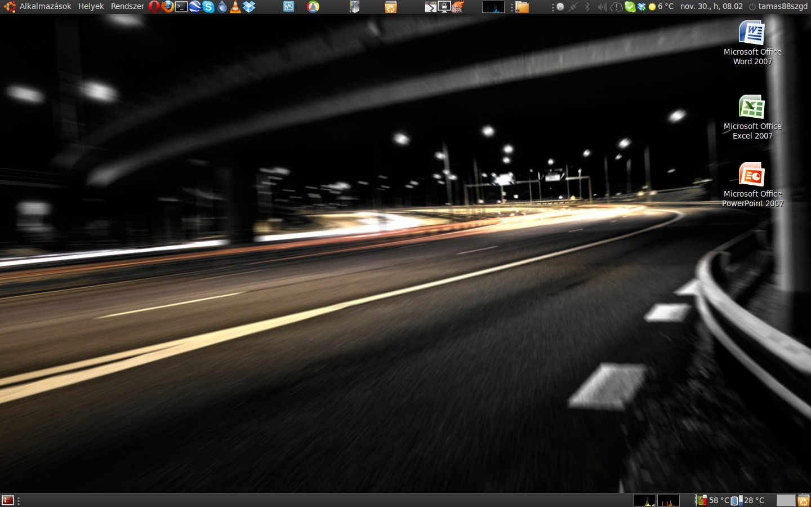Open the Rendszer menu
Image resolution: width=811 pixels, height=507 pixels.
point(127,6)
